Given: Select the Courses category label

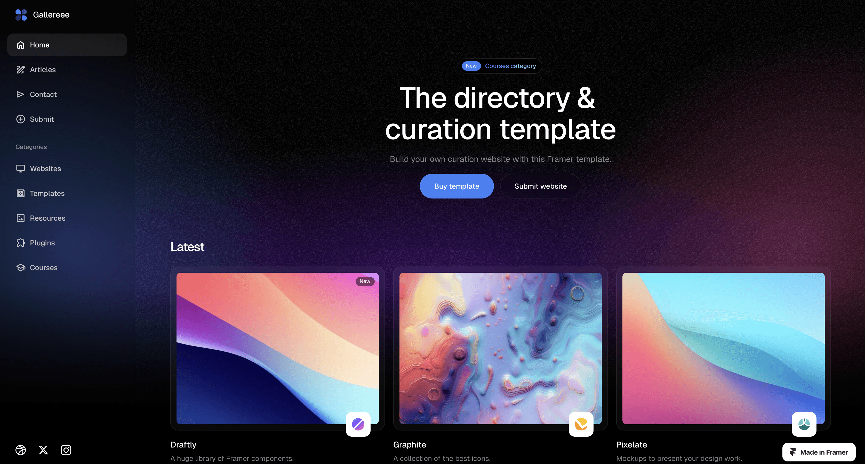Looking at the screenshot, I should point(510,65).
